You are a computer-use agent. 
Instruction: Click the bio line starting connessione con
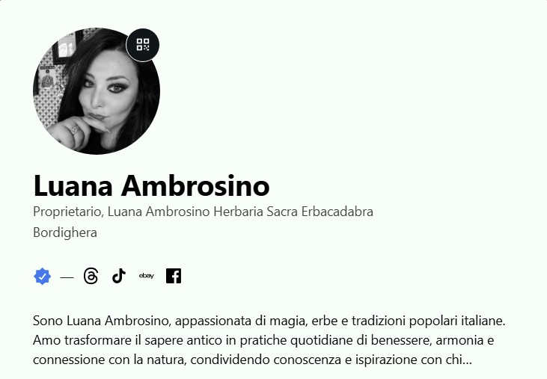point(252,360)
